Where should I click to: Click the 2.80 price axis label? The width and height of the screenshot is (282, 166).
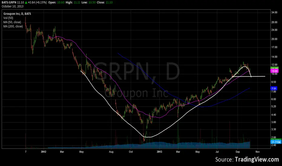tap(274, 138)
